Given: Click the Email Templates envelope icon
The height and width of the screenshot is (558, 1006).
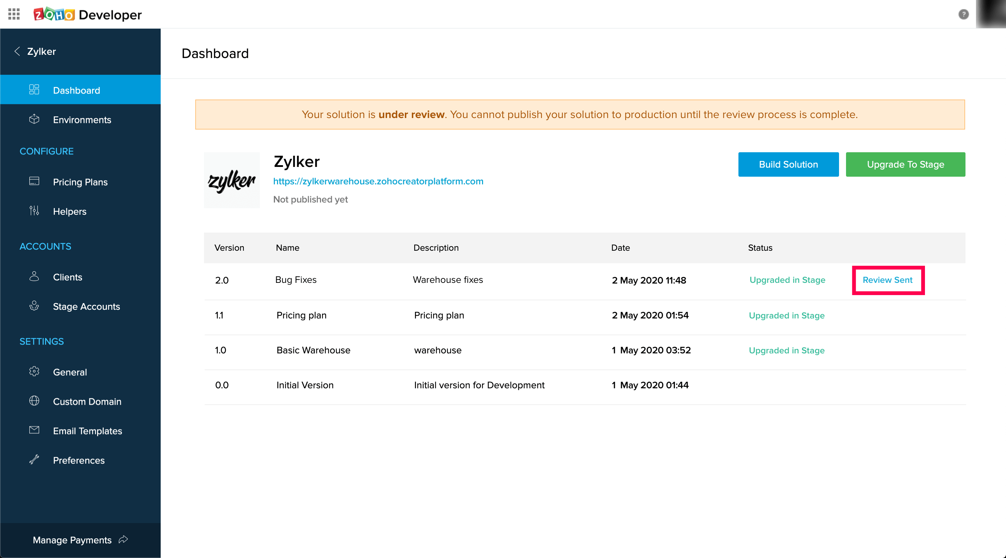Looking at the screenshot, I should 34,430.
